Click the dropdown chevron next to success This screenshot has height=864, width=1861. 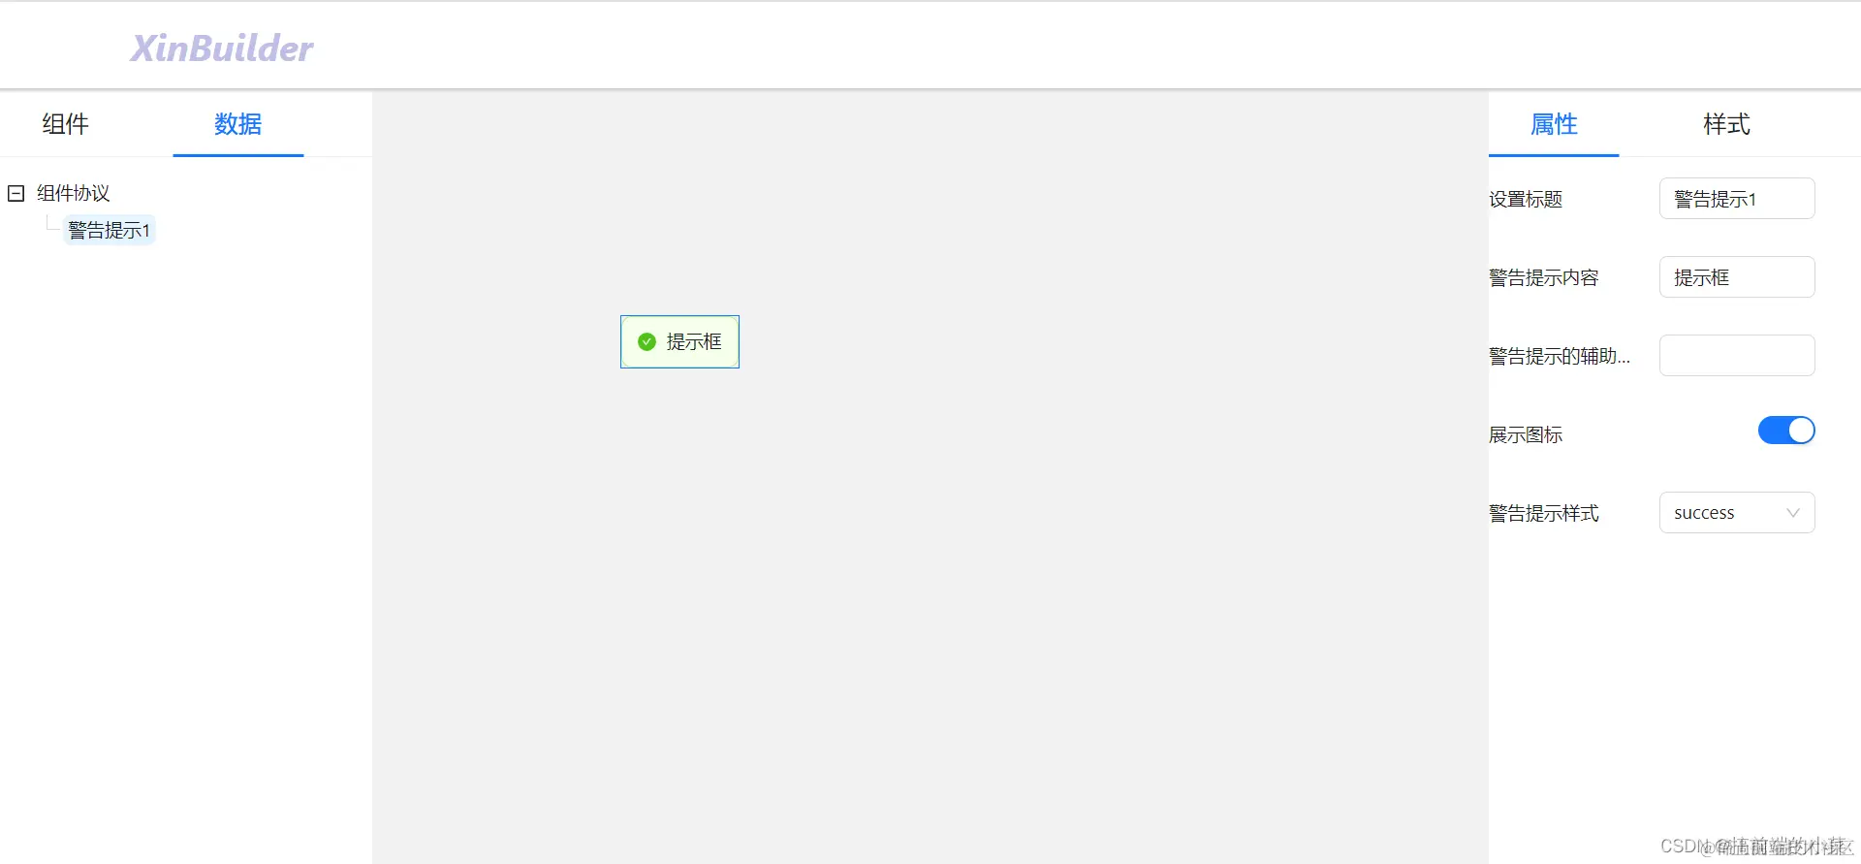(1793, 513)
